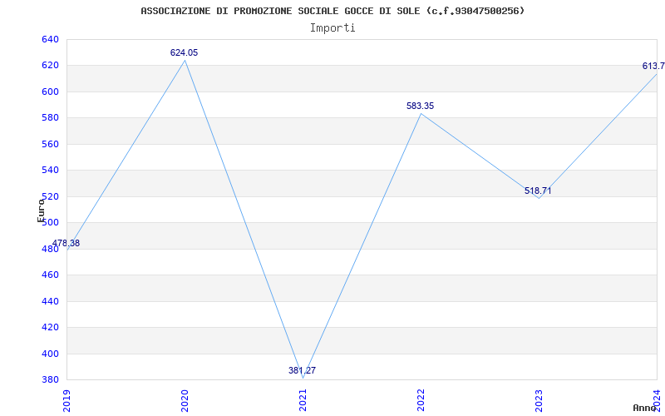The height and width of the screenshot is (416, 665).
Task: Click the 'Anno' x-axis label
Action: [x=645, y=408]
